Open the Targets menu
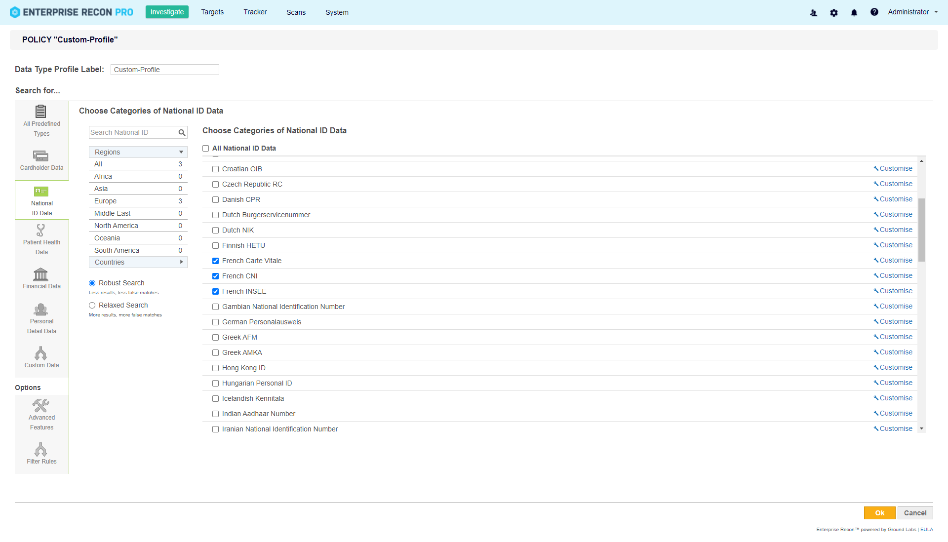 coord(212,12)
